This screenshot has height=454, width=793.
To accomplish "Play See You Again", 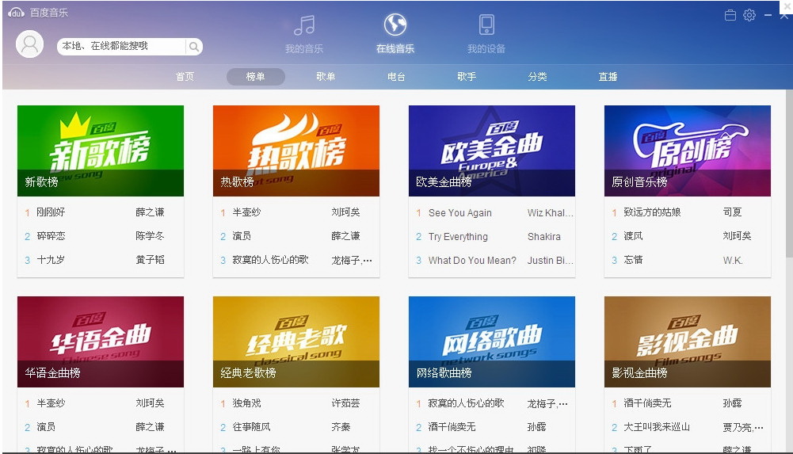I will pos(459,213).
